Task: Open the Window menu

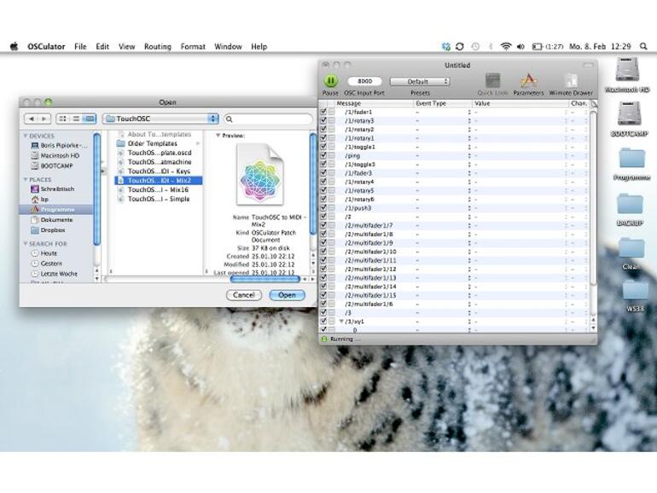Action: click(x=228, y=47)
